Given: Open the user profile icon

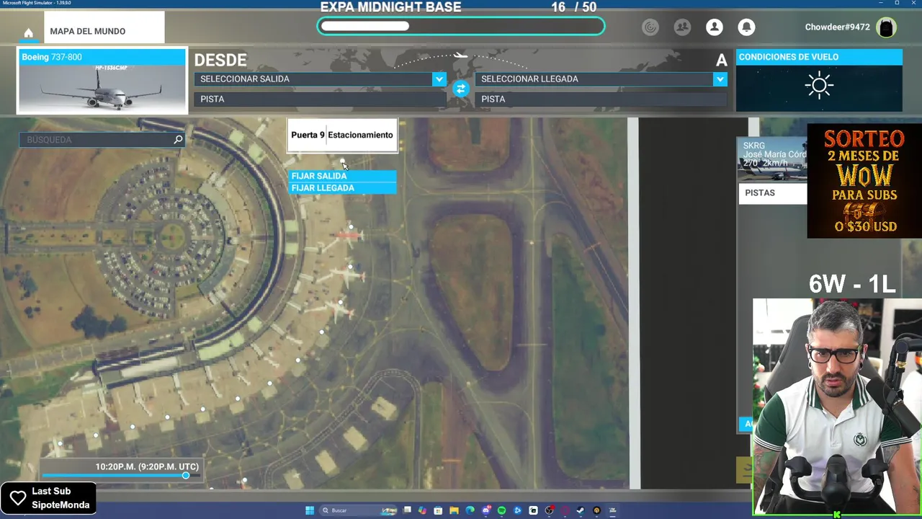Looking at the screenshot, I should [x=715, y=27].
